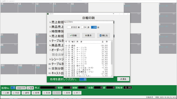Open table 101 tile

(x=9, y=69)
